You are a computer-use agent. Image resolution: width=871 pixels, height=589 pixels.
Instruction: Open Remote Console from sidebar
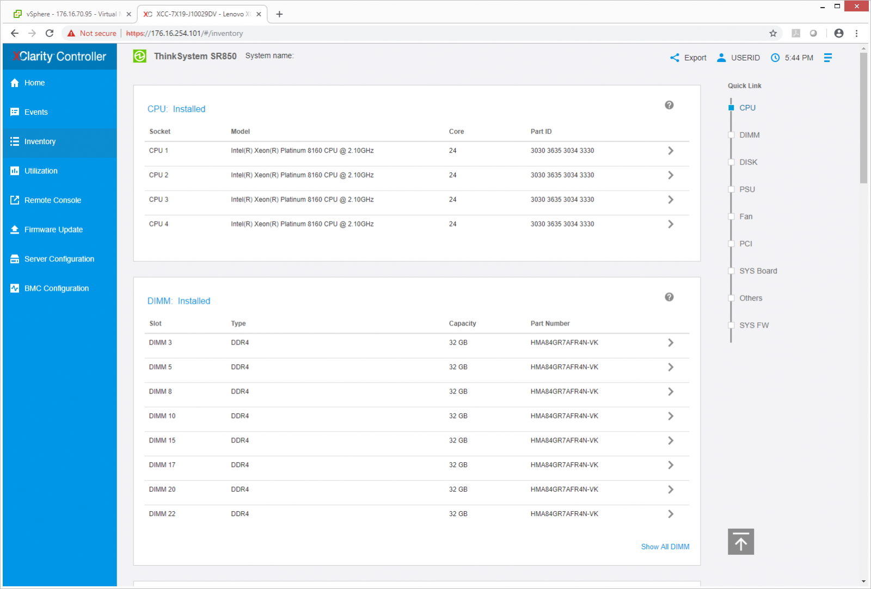point(52,200)
